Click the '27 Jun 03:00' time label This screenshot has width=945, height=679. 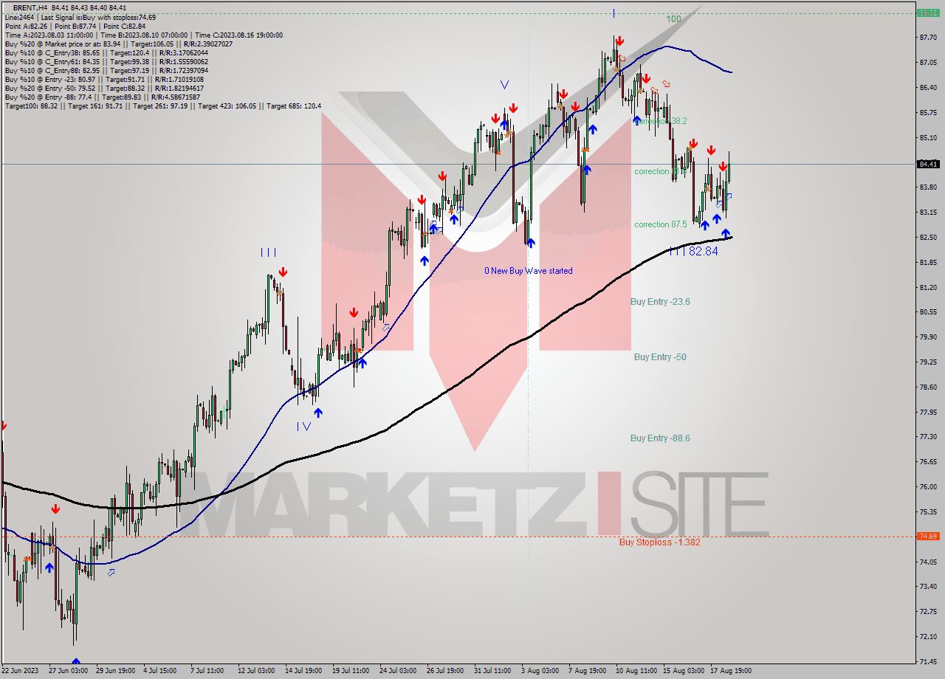coord(68,671)
